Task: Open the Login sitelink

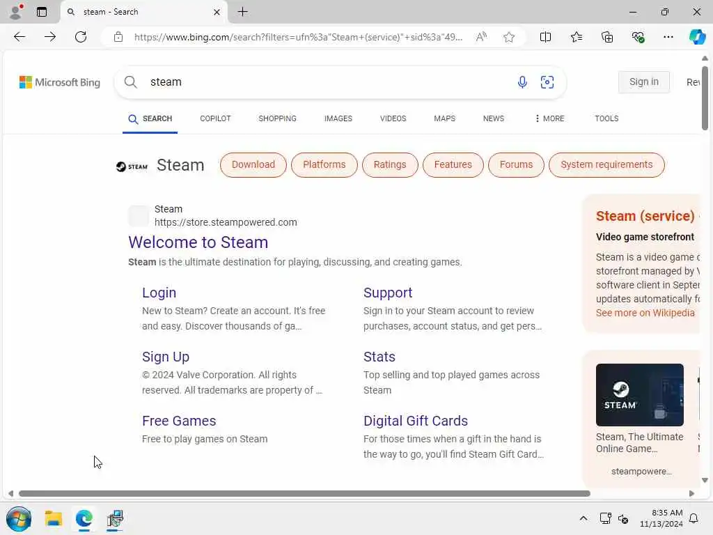Action: pyautogui.click(x=159, y=293)
